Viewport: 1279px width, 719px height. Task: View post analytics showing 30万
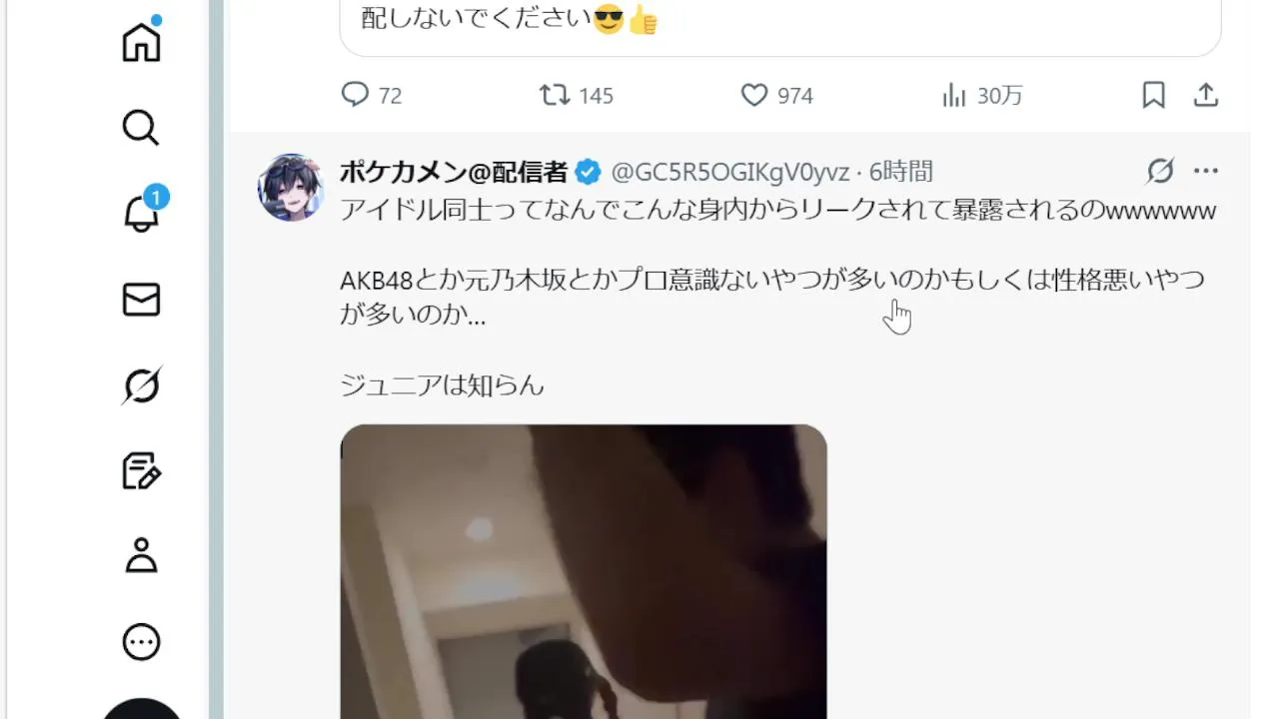[x=981, y=95]
